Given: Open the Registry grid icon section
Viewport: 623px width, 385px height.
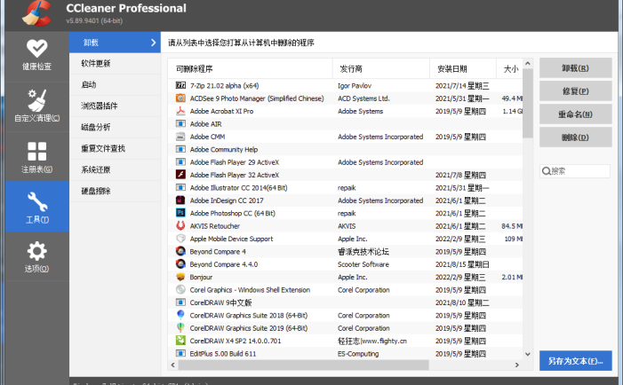Looking at the screenshot, I should [x=37, y=157].
